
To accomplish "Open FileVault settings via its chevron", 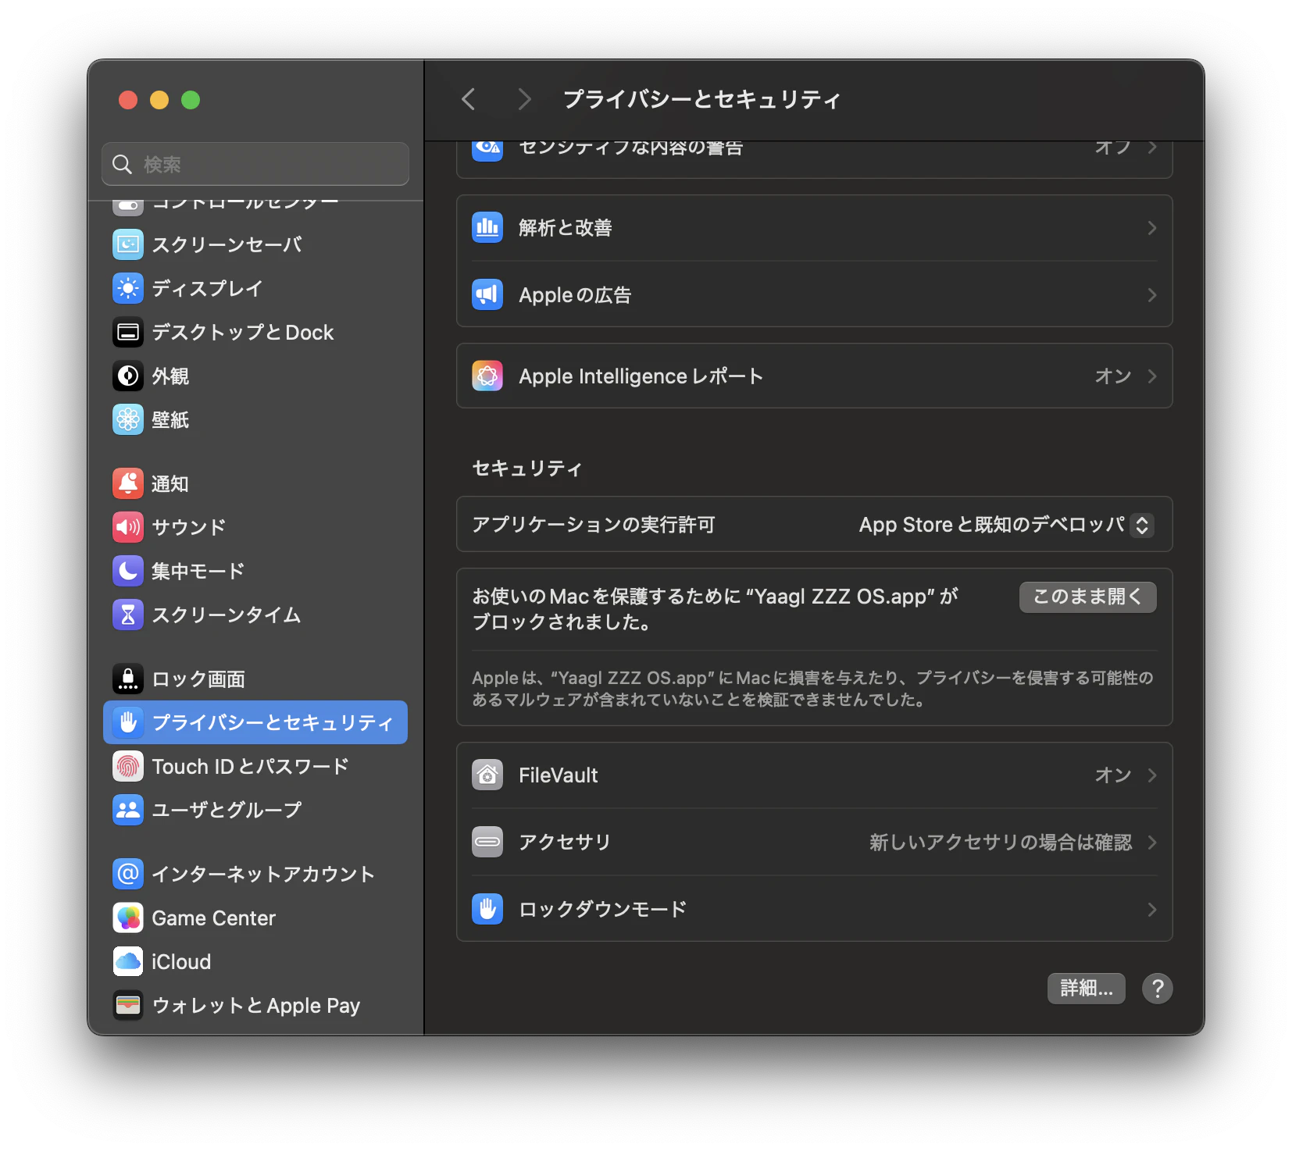I will point(1152,775).
